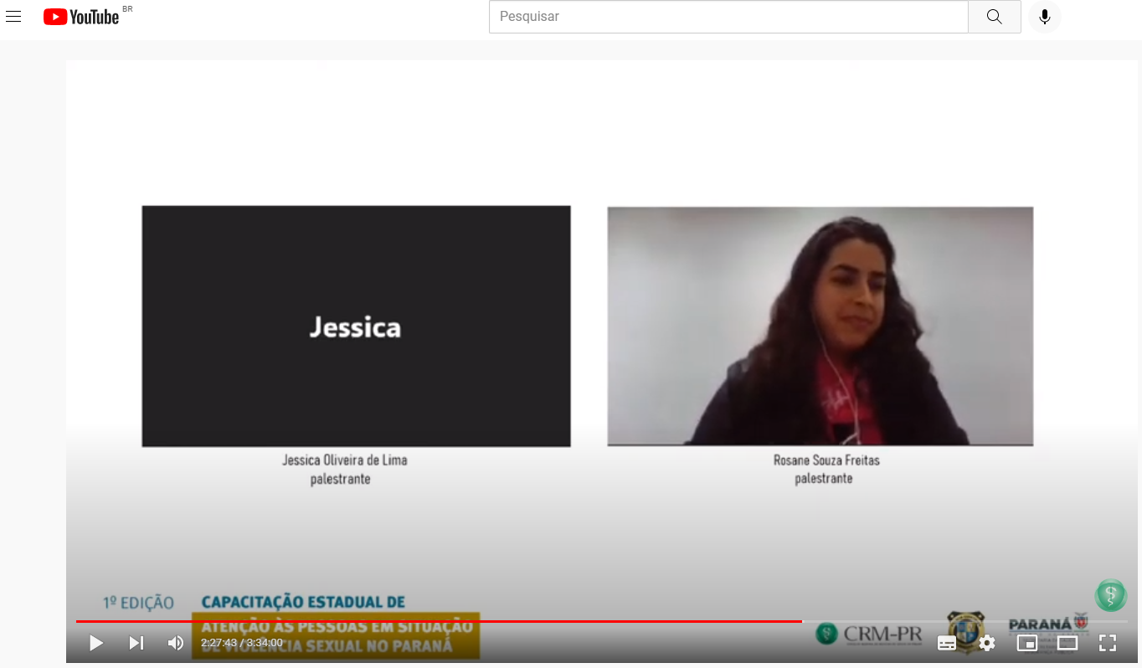Click the green channel watermark icon
This screenshot has width=1142, height=668.
(1110, 595)
